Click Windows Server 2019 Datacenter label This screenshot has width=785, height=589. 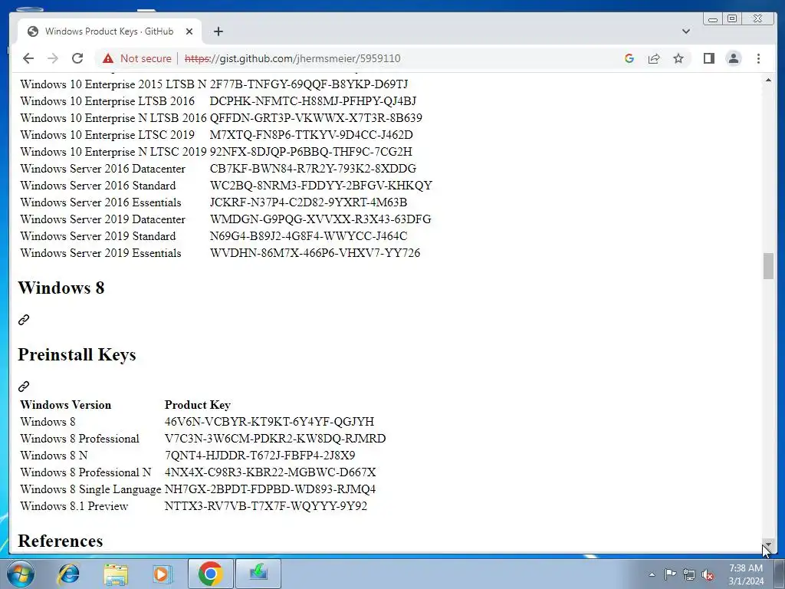point(103,219)
